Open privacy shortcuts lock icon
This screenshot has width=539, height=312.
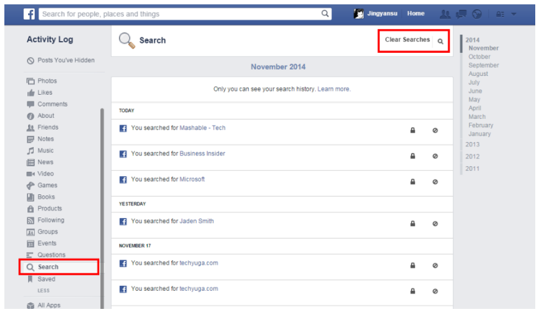click(500, 14)
